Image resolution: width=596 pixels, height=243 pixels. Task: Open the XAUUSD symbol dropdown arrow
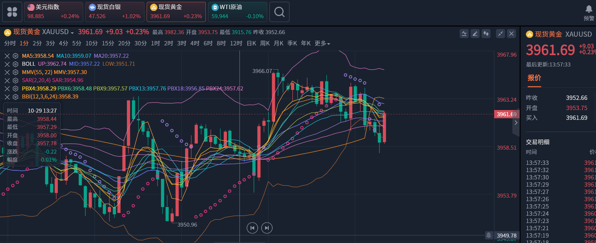pos(72,33)
